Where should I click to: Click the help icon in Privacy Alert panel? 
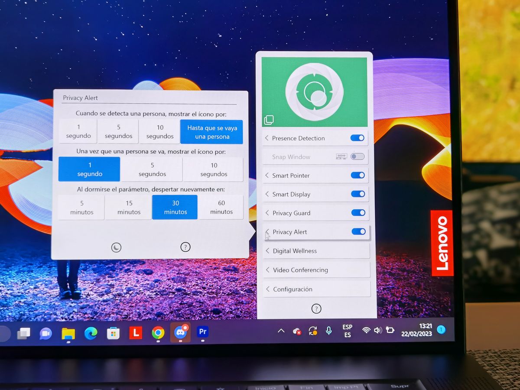(185, 247)
